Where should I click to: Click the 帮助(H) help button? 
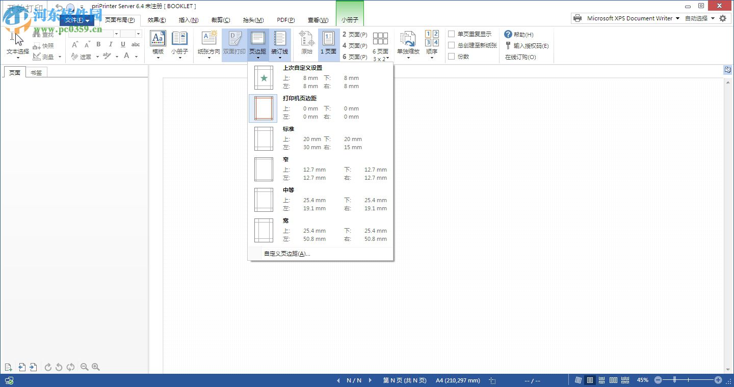pos(521,35)
